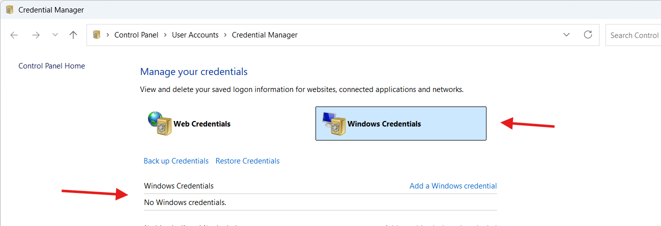Click the Windows Credentials monitor safe icon
The height and width of the screenshot is (226, 661).
334,123
